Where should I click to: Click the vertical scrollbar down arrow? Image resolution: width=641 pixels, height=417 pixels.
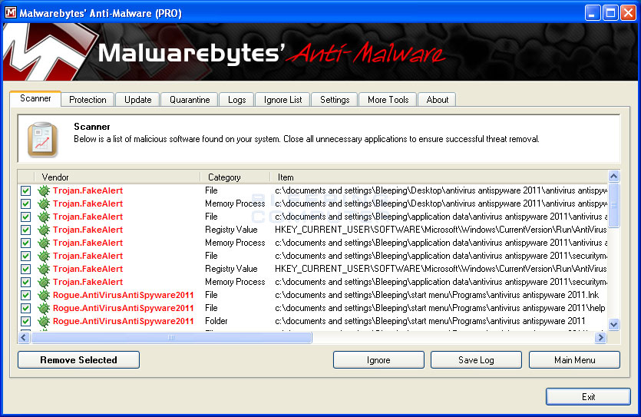[613, 325]
